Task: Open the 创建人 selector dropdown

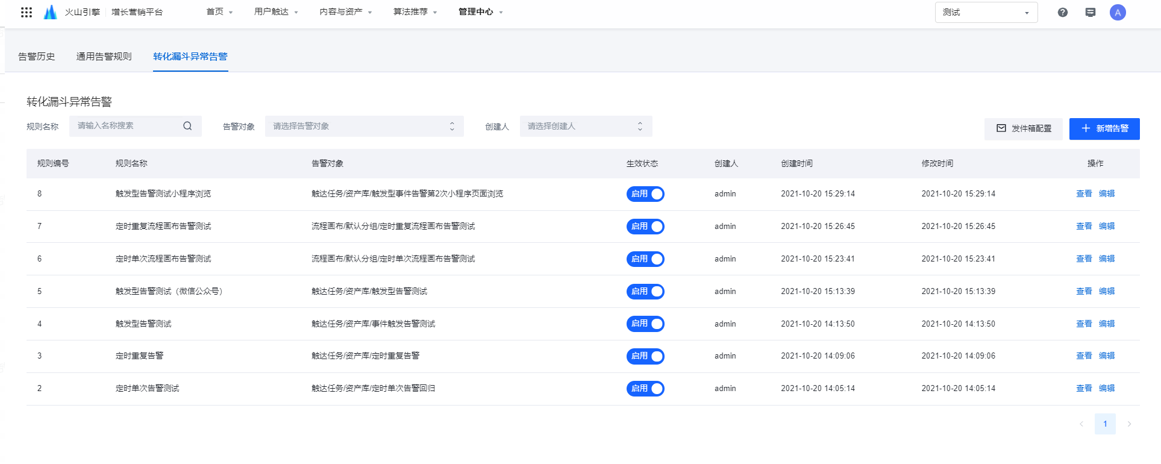Action: 586,127
